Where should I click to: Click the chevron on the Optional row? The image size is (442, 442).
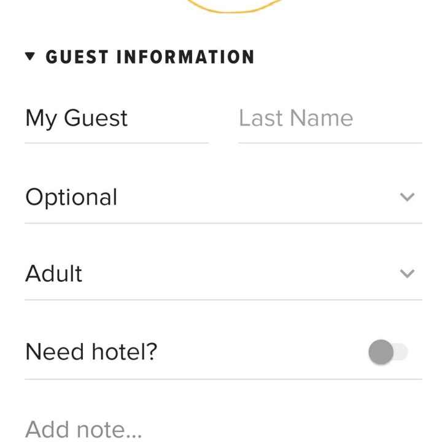407,197
